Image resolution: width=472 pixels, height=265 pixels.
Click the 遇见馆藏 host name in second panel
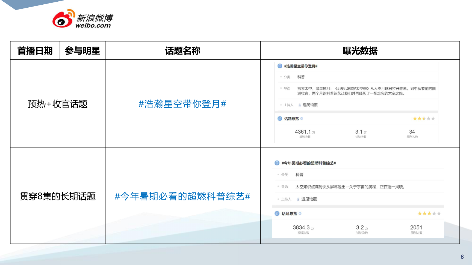(x=309, y=199)
